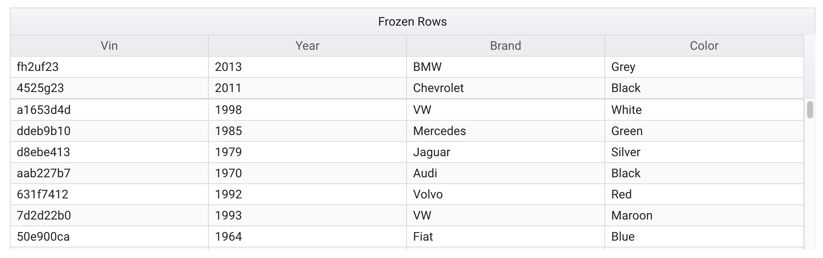
Task: Click the Fiat brand cell
Action: pos(506,236)
